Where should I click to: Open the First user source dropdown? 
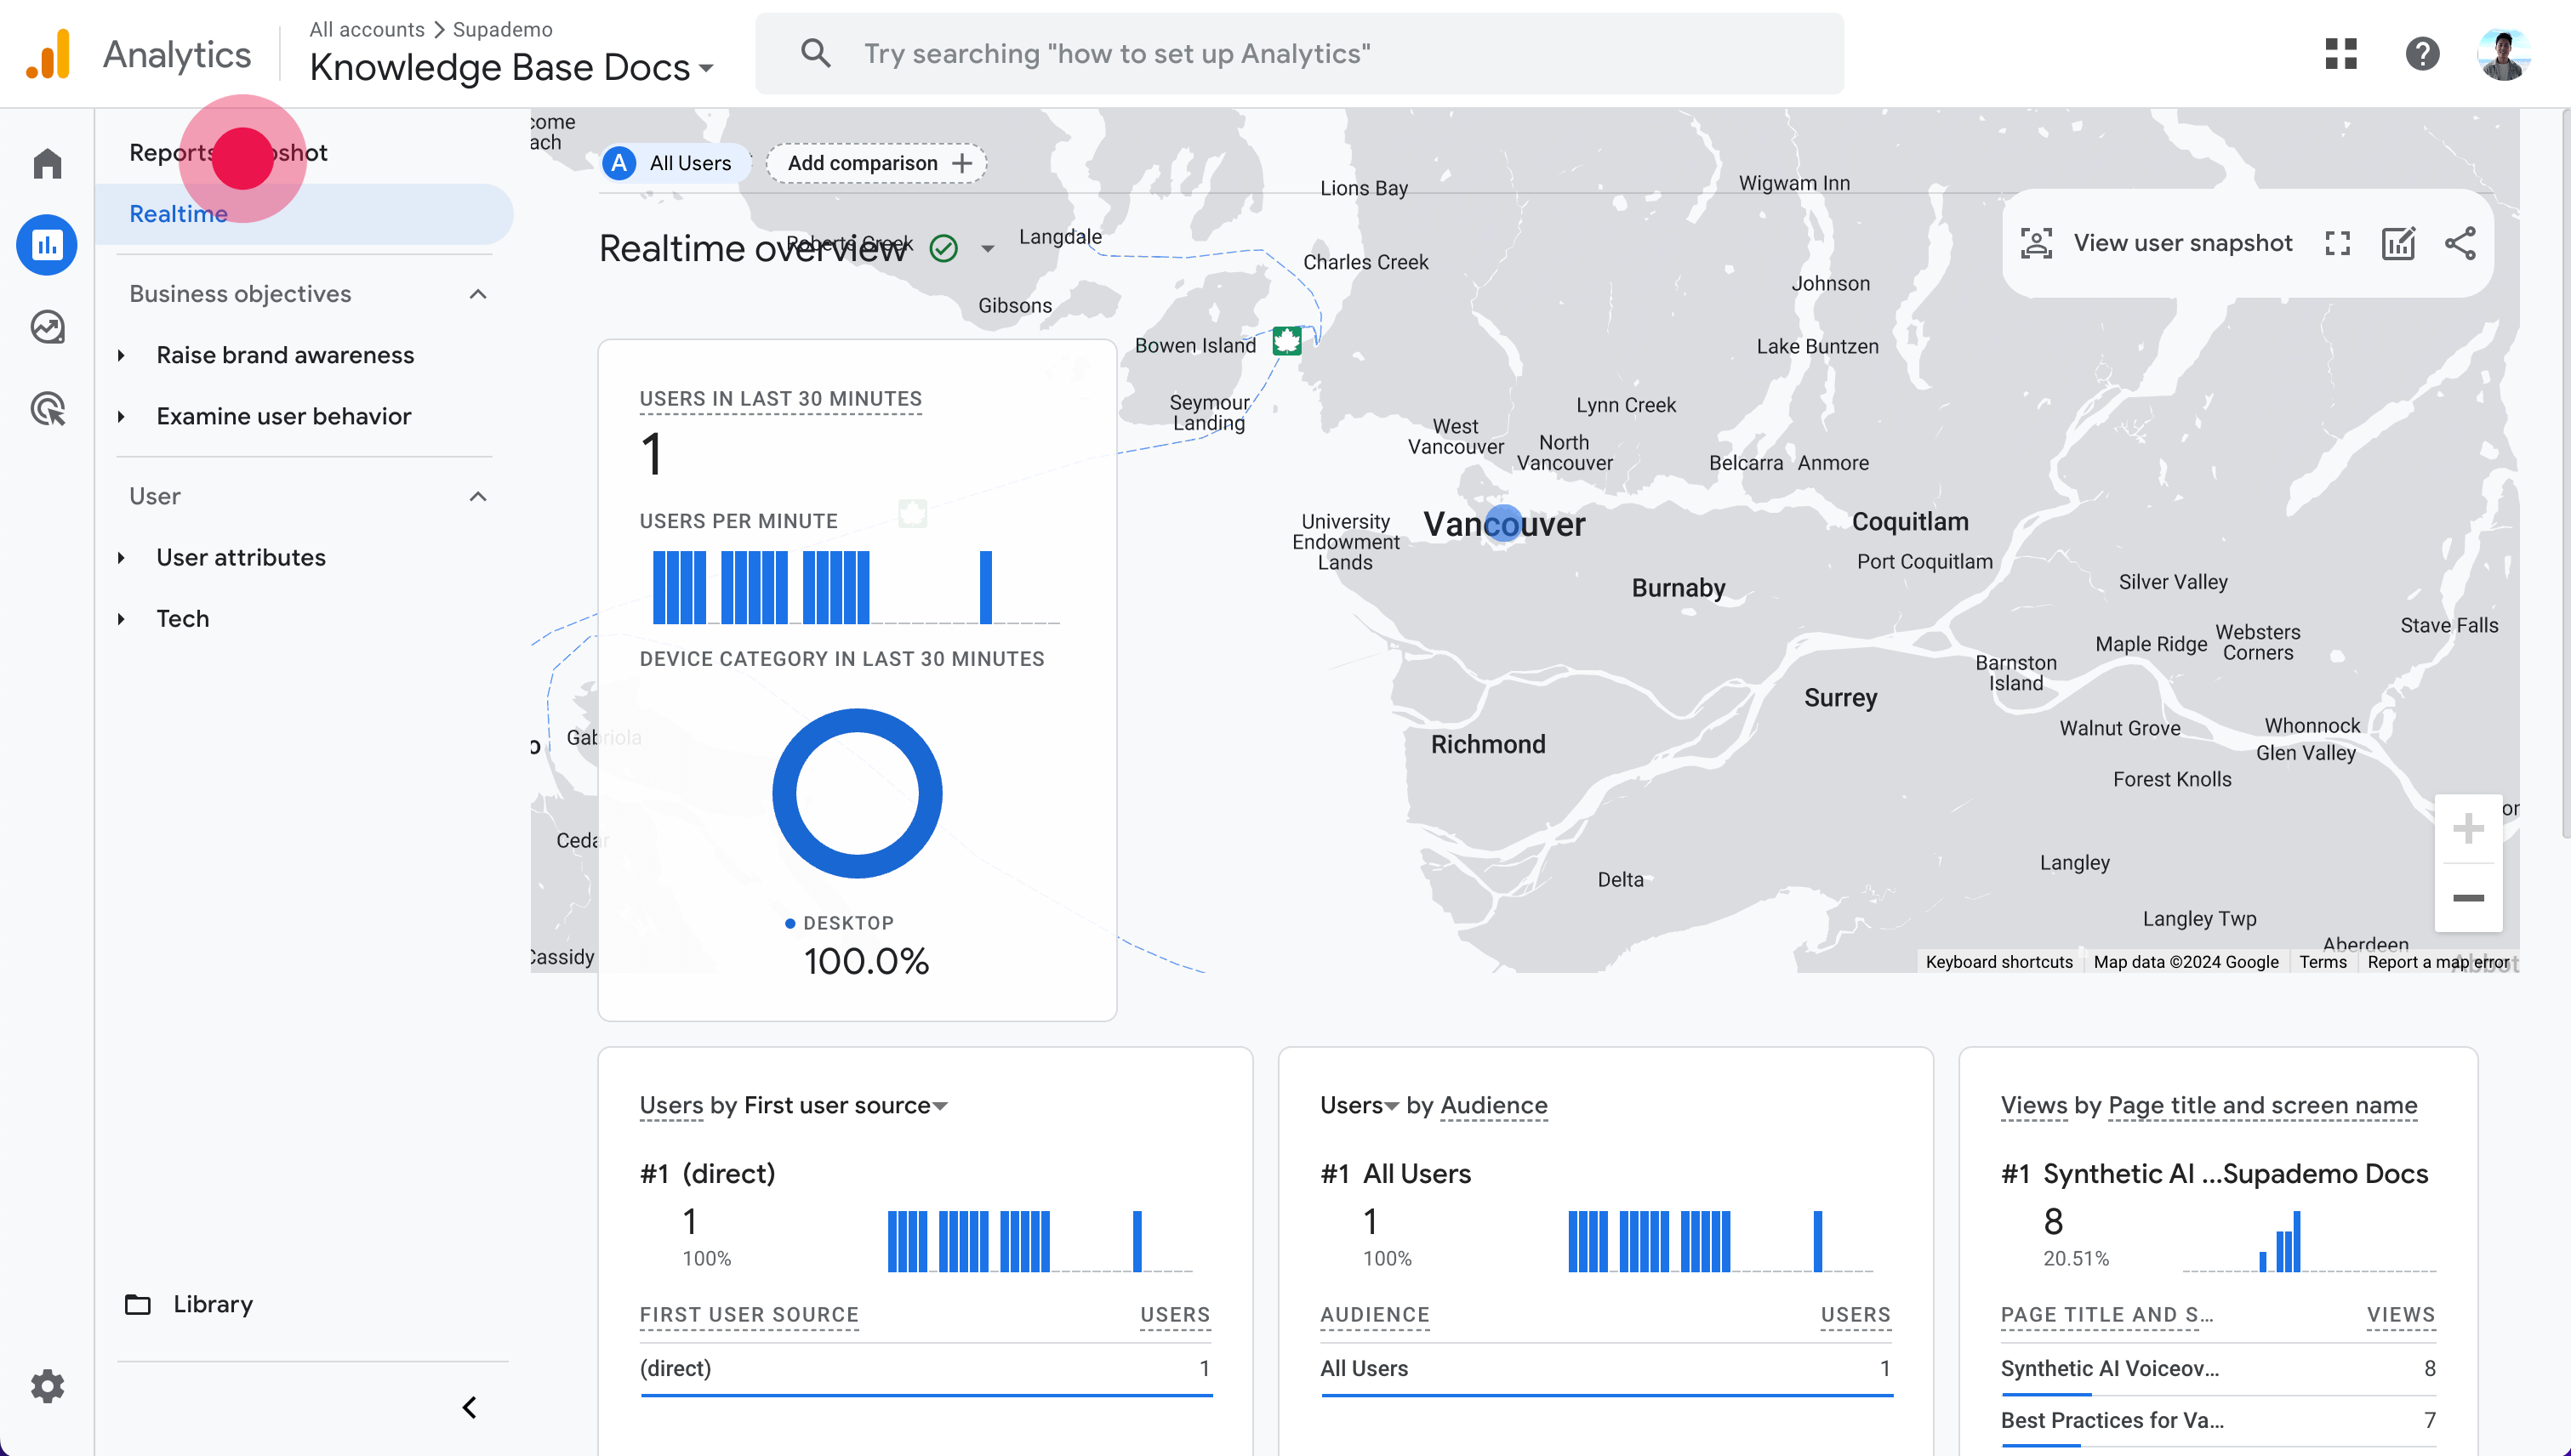point(846,1105)
